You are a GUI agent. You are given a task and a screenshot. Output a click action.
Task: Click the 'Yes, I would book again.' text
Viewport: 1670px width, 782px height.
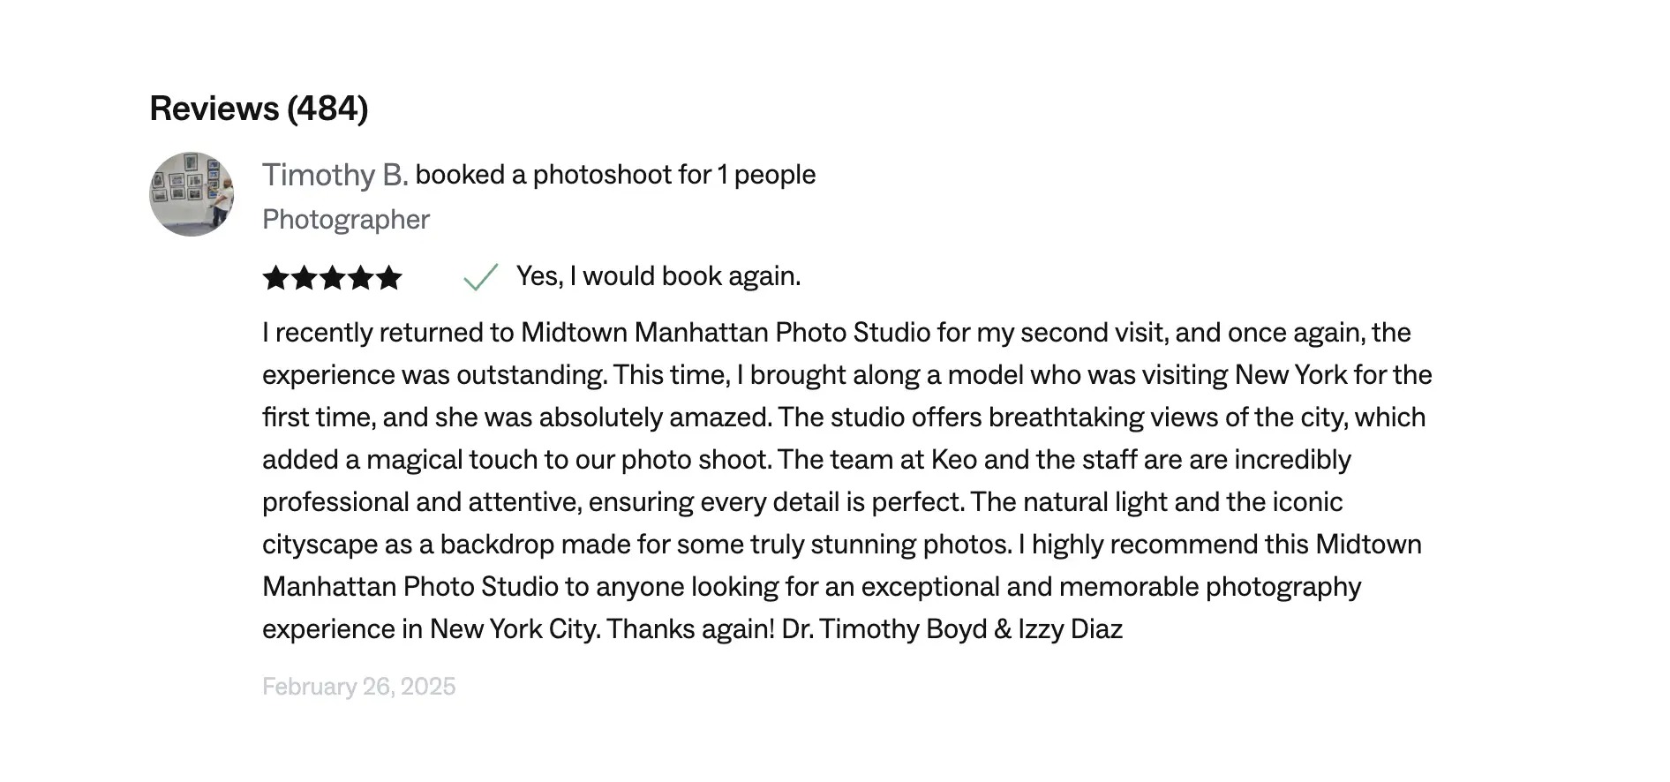658,276
